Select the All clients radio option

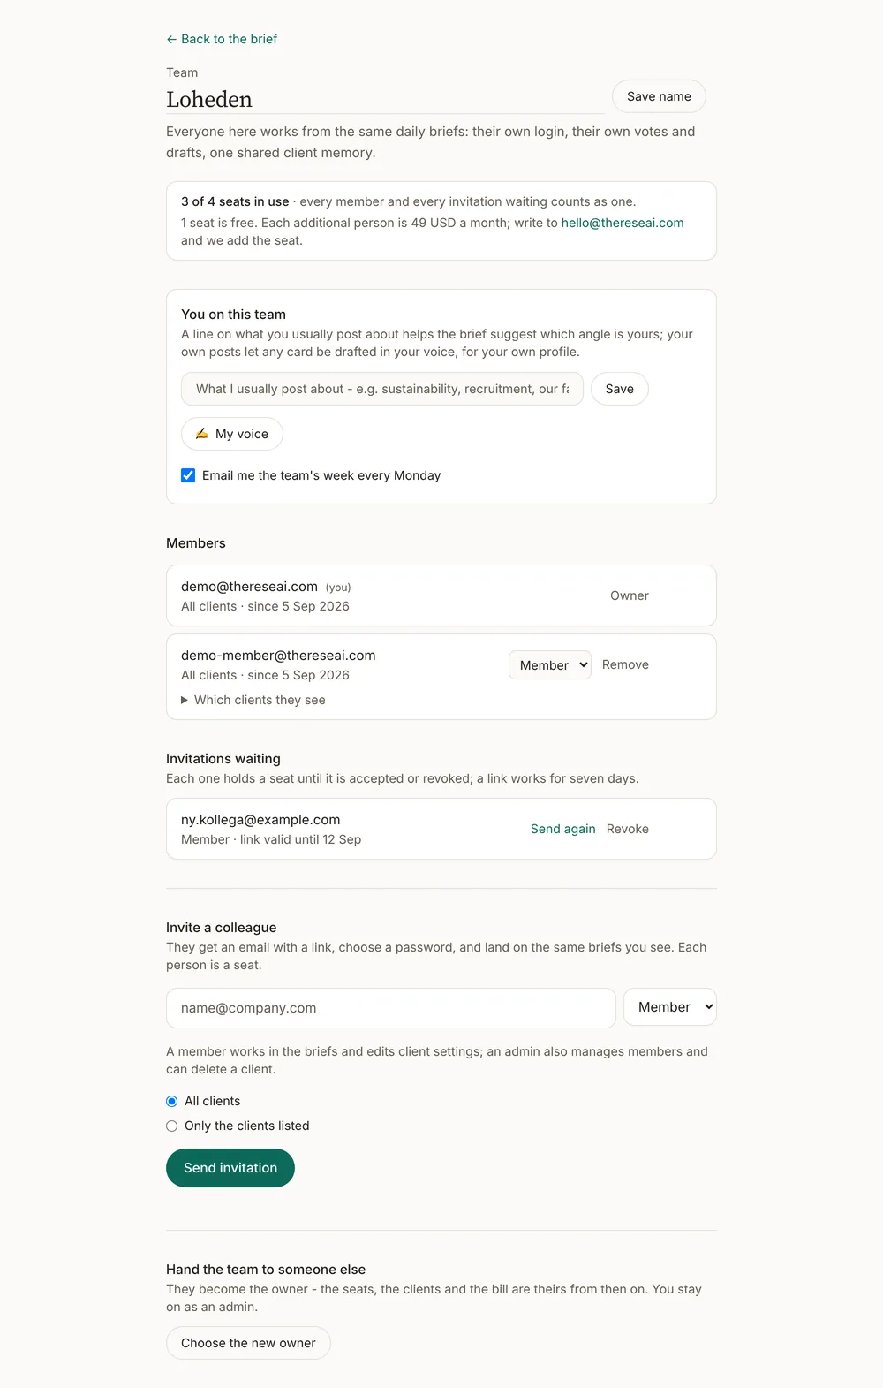click(172, 1101)
